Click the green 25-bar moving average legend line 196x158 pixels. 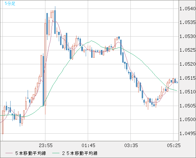56,153
